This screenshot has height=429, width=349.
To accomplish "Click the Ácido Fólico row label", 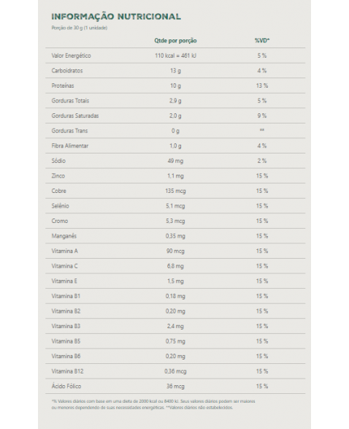I will 66,386.
